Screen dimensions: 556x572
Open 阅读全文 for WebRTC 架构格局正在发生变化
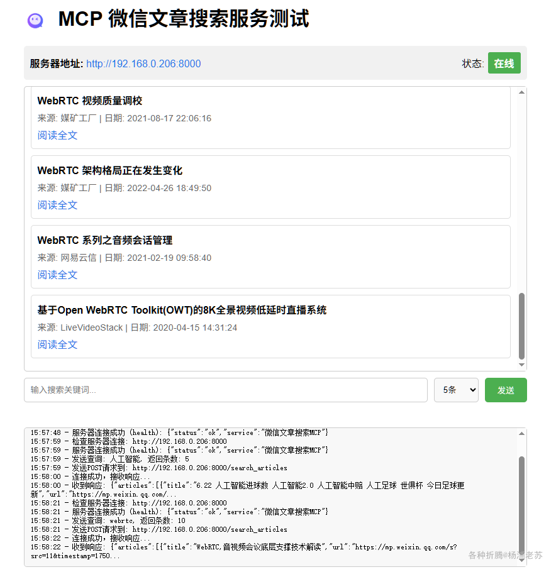[57, 205]
